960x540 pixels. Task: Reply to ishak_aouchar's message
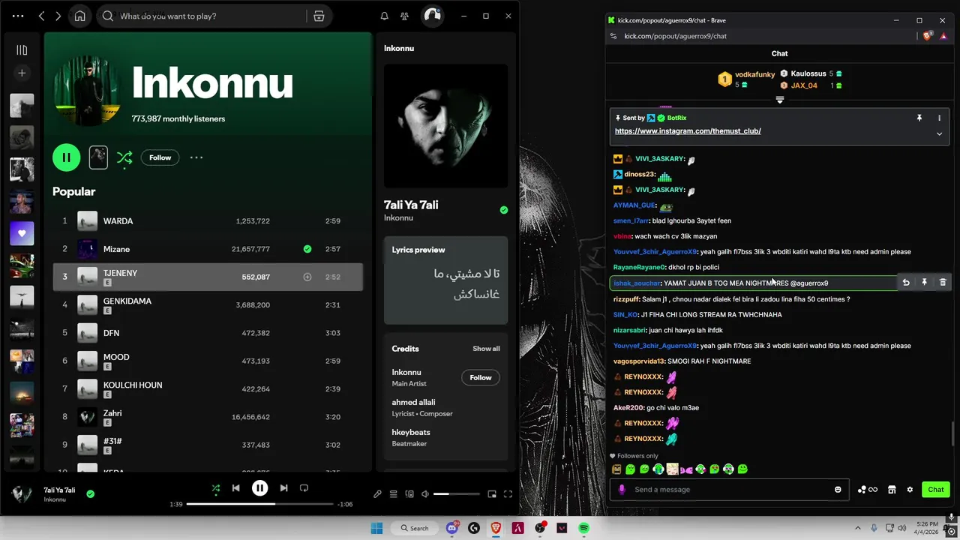pyautogui.click(x=906, y=283)
